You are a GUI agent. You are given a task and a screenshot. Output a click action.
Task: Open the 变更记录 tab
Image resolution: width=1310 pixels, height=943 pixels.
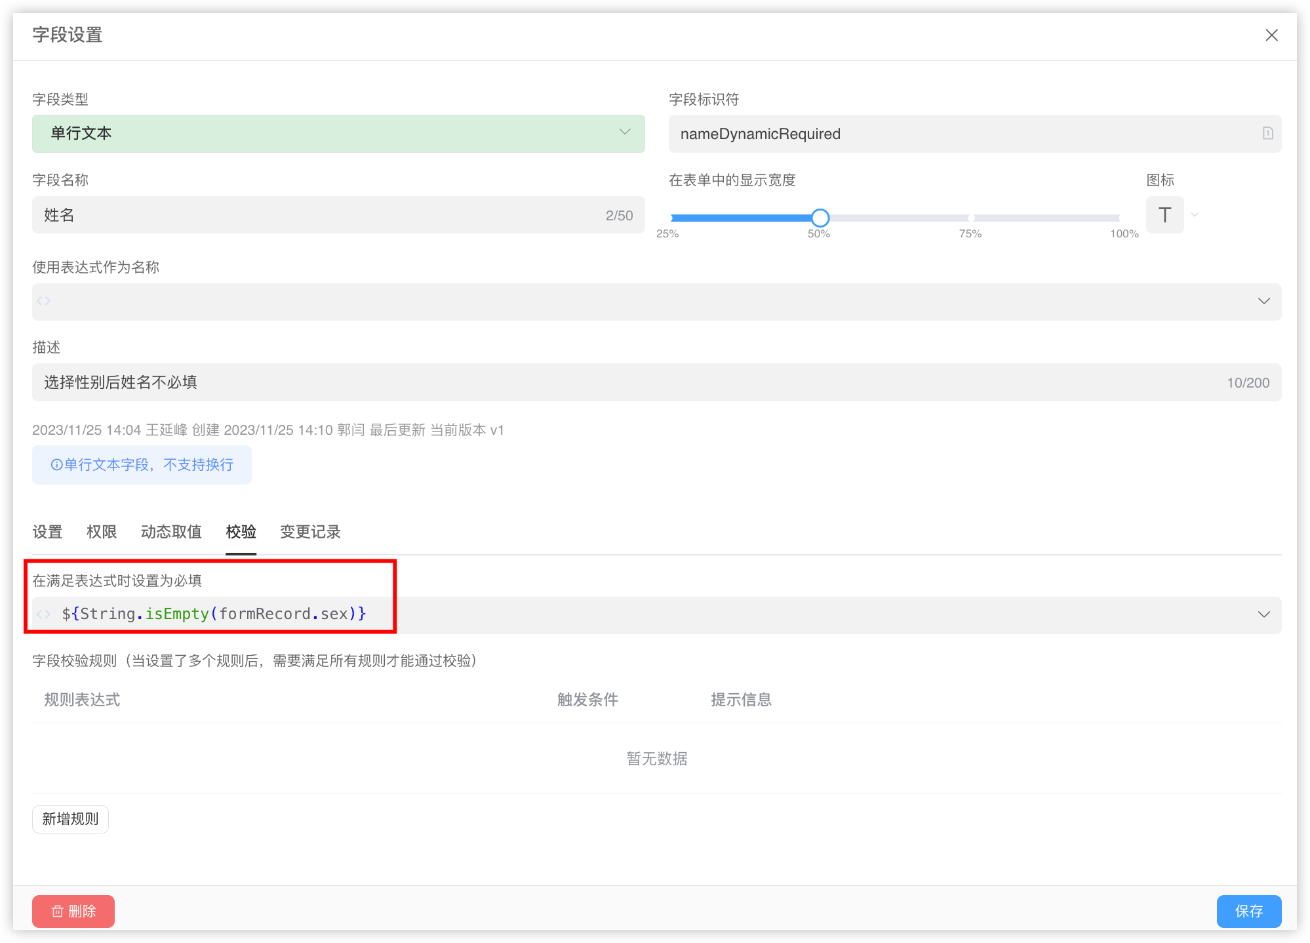(310, 532)
